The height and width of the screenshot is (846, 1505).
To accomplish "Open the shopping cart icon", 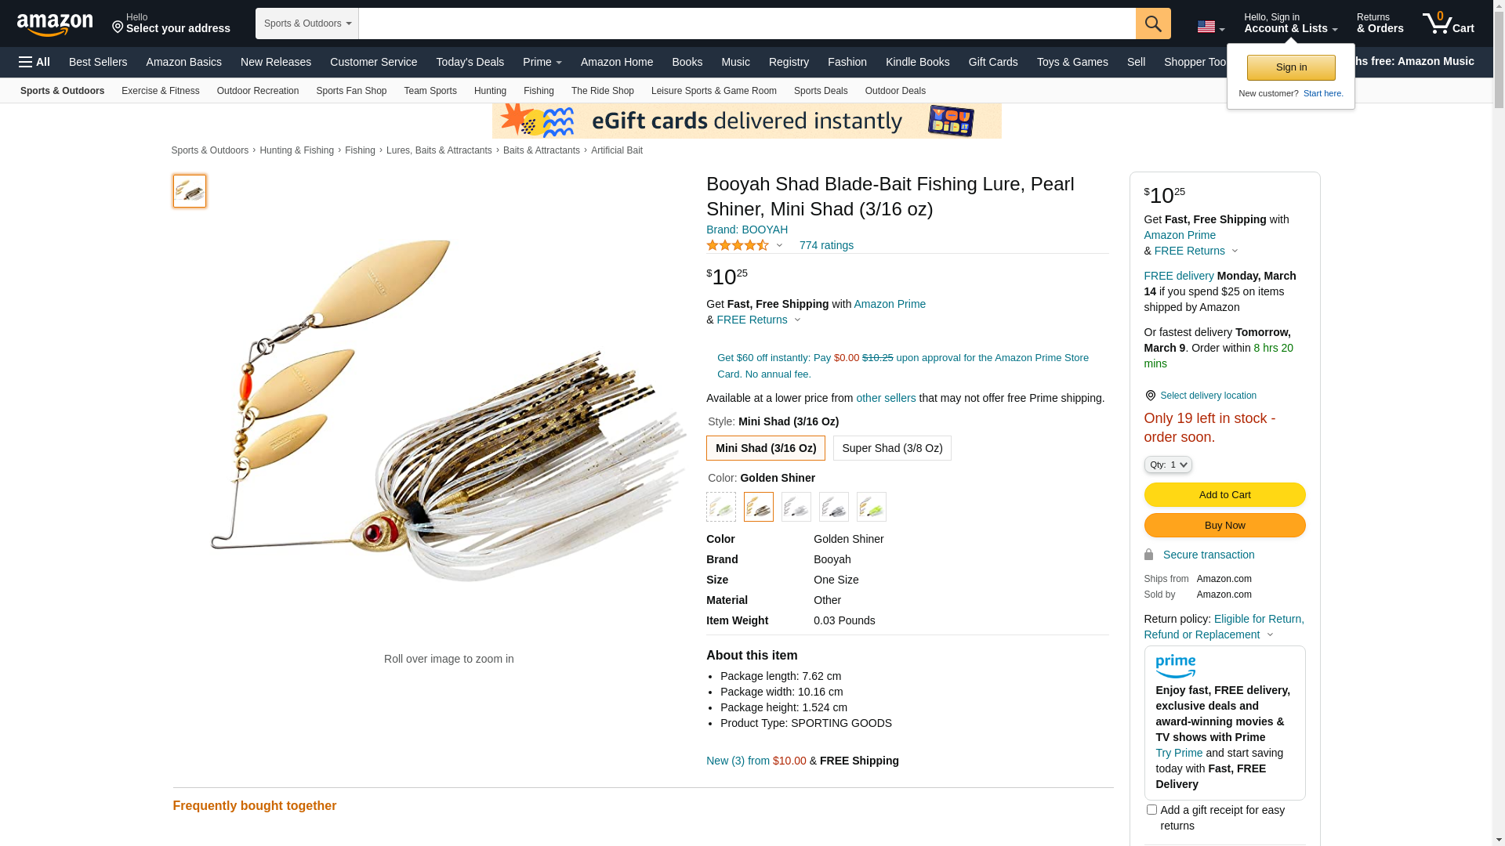I will click(1449, 23).
